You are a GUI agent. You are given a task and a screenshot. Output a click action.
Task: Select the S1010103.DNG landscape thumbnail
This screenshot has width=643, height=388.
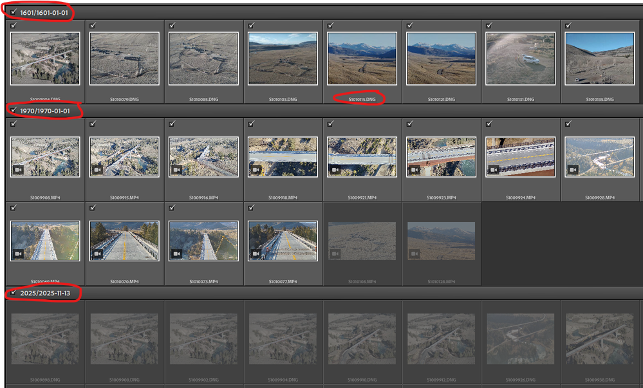click(283, 59)
